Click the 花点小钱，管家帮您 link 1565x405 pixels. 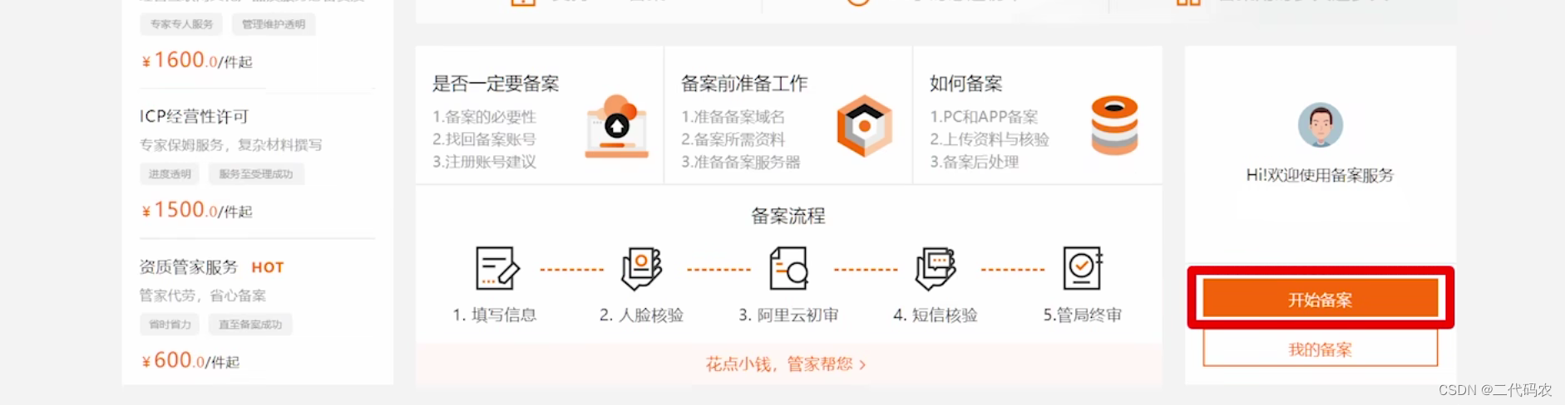click(786, 364)
